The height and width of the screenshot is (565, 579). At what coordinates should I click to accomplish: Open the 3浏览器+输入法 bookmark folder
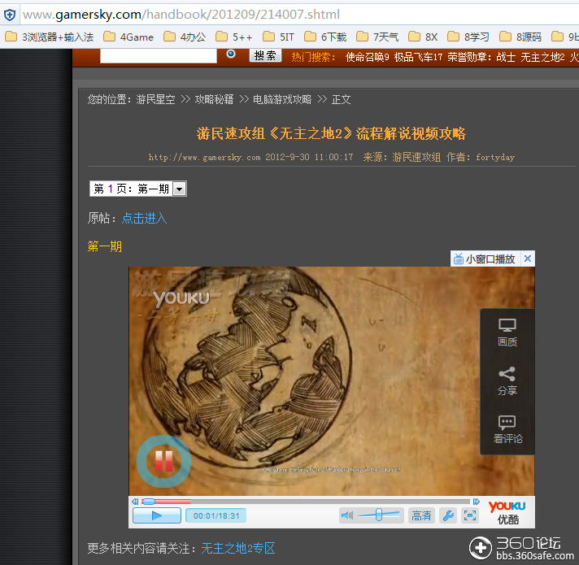pyautogui.click(x=49, y=37)
